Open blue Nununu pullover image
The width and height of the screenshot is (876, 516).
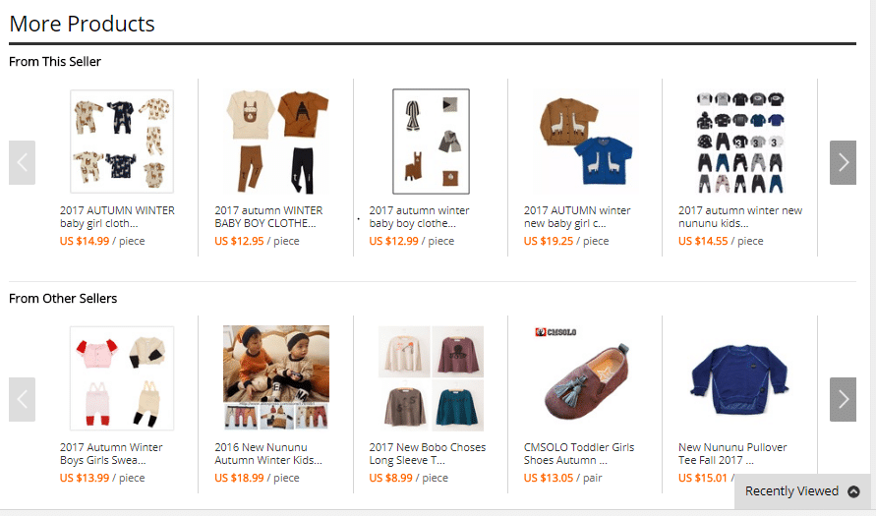(x=740, y=378)
